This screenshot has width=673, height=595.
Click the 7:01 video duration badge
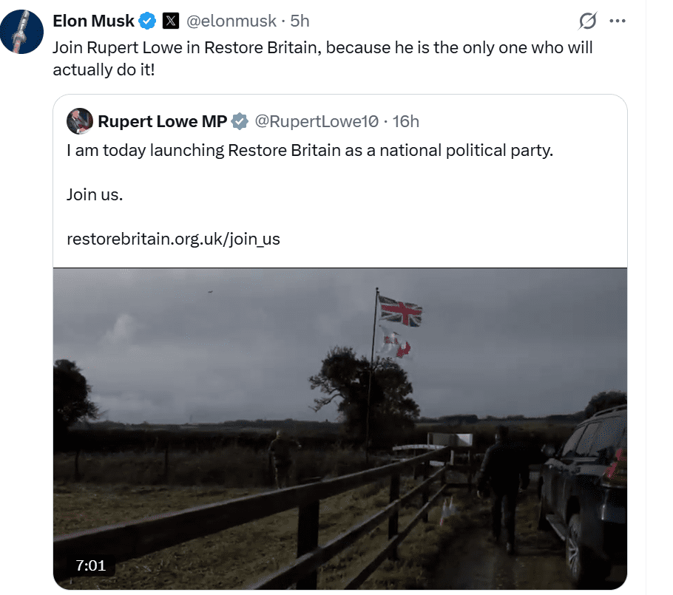(x=90, y=565)
